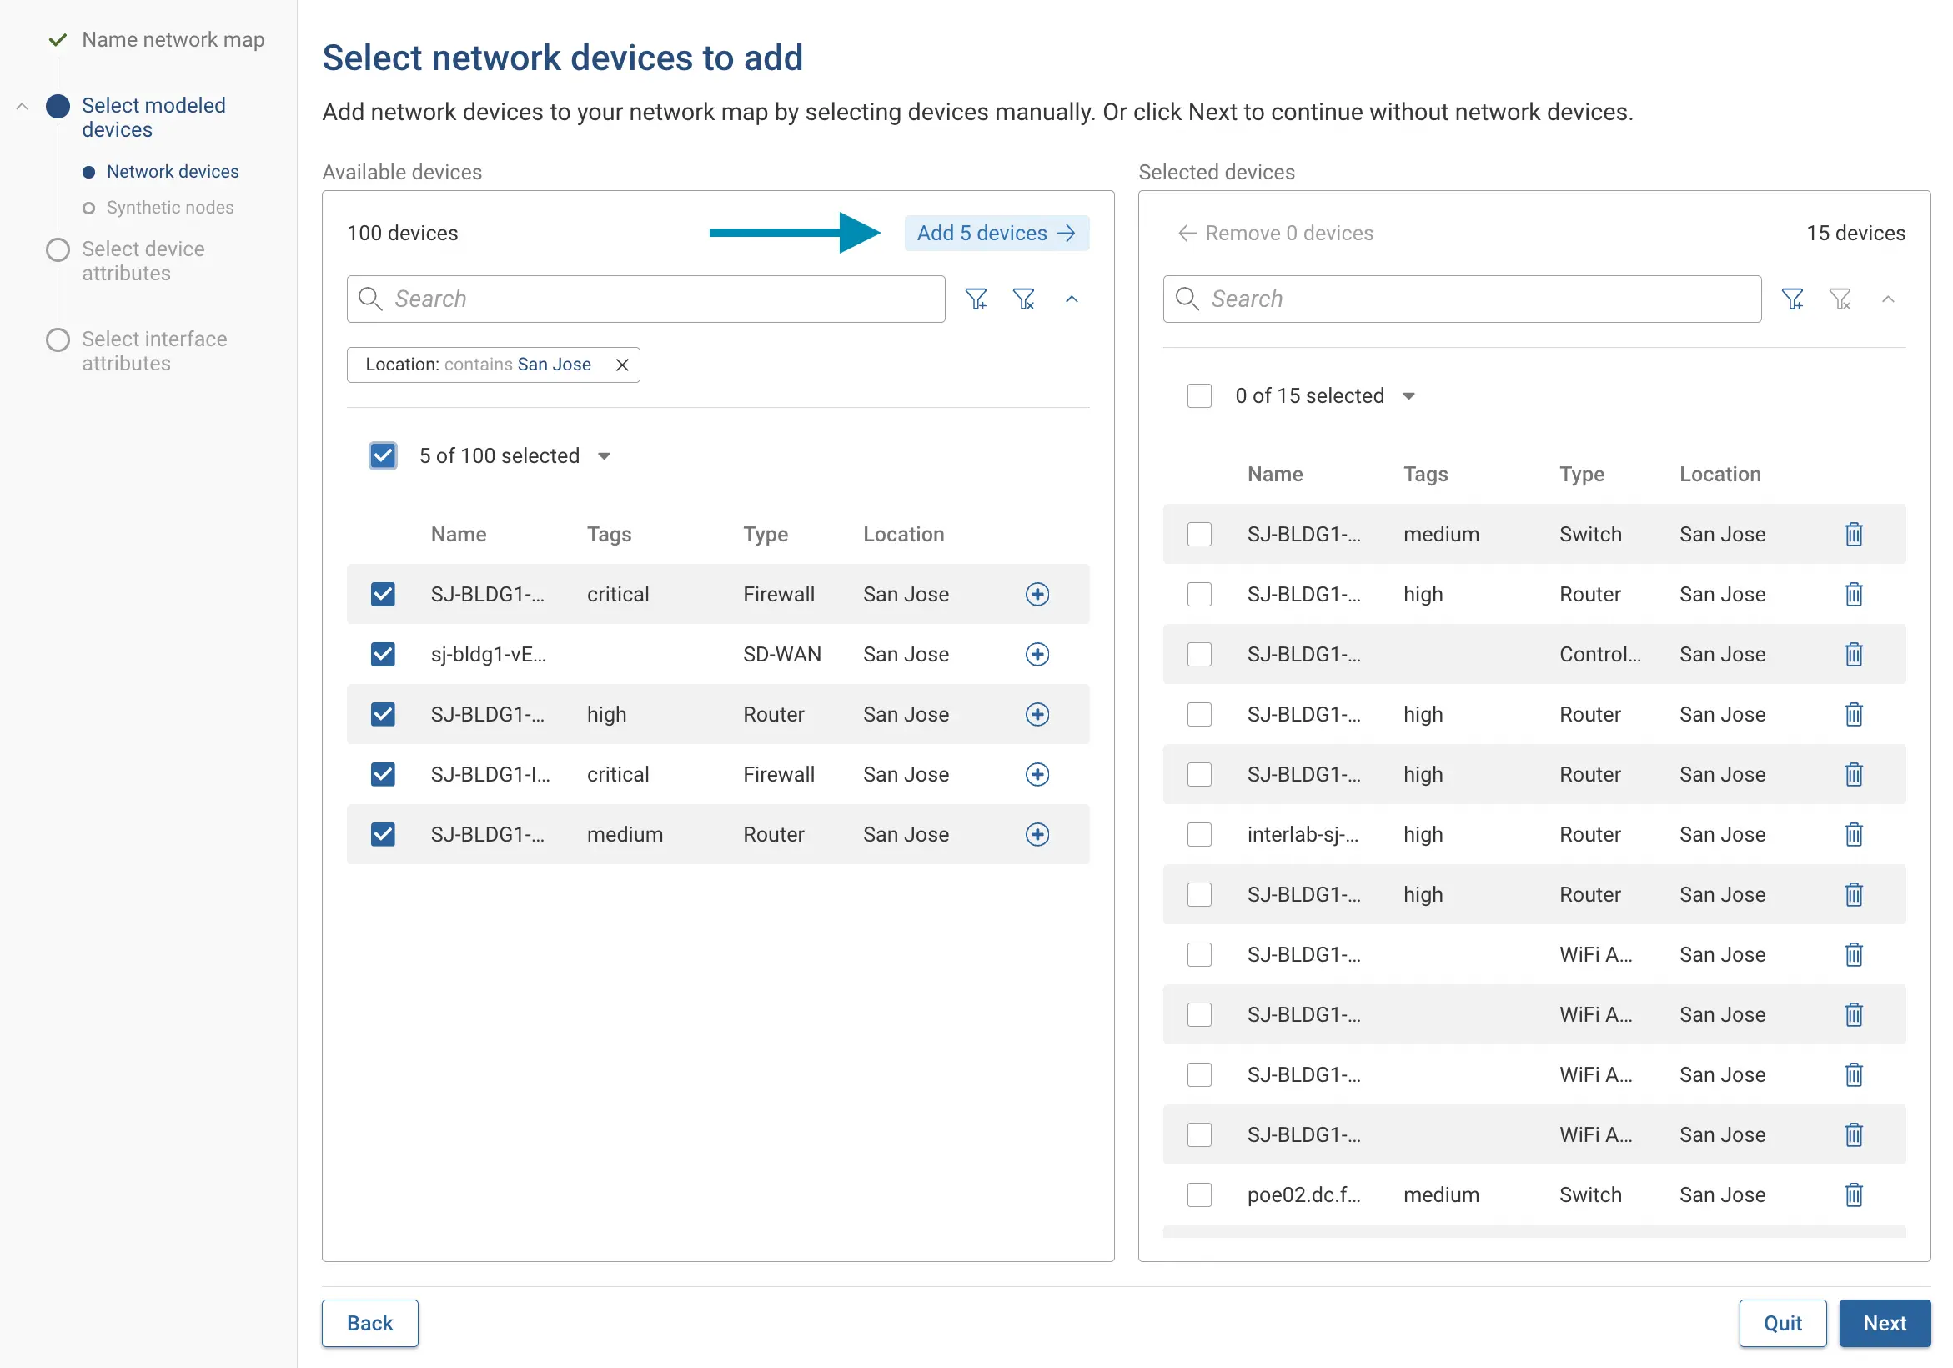
Task: Collapse the Select modeled devices step
Action: [x=23, y=108]
